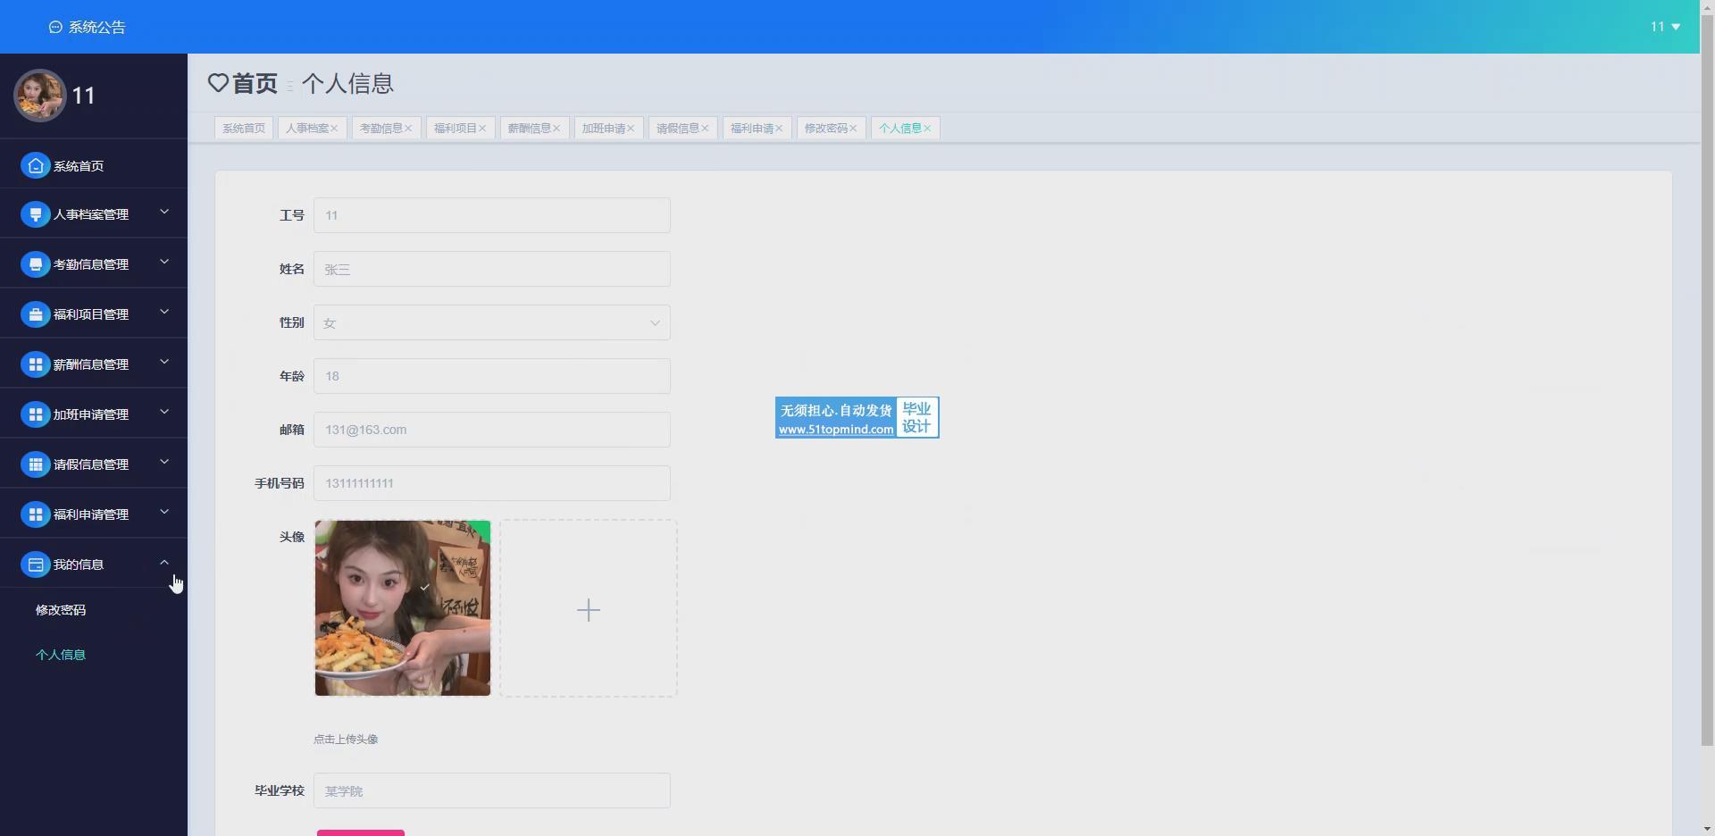
Task: Expand the 加班申请管理 menu chevron
Action: (164, 412)
